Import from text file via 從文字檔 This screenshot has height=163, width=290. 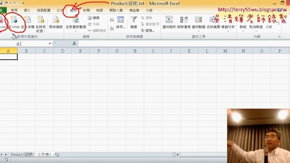[28, 22]
